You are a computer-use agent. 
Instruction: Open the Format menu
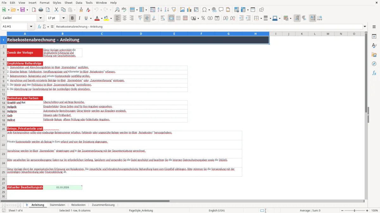(x=44, y=3)
